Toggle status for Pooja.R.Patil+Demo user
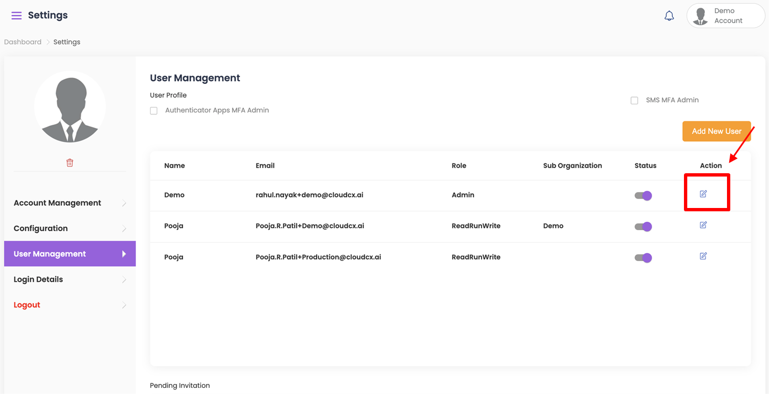The image size is (770, 395). 643,227
